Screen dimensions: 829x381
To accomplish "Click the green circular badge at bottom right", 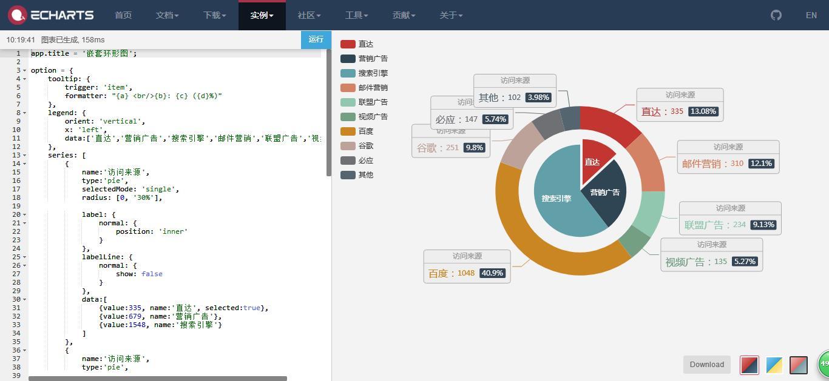I will 824,363.
